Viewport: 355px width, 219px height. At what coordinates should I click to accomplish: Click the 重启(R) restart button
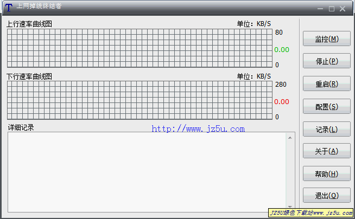[326, 84]
